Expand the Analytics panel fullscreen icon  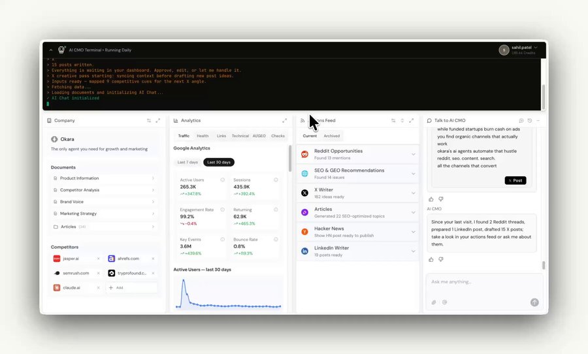tap(284, 120)
